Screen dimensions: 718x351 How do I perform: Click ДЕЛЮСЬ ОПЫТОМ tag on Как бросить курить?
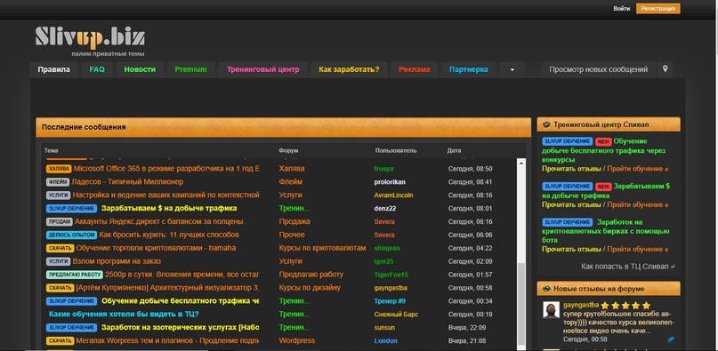71,235
